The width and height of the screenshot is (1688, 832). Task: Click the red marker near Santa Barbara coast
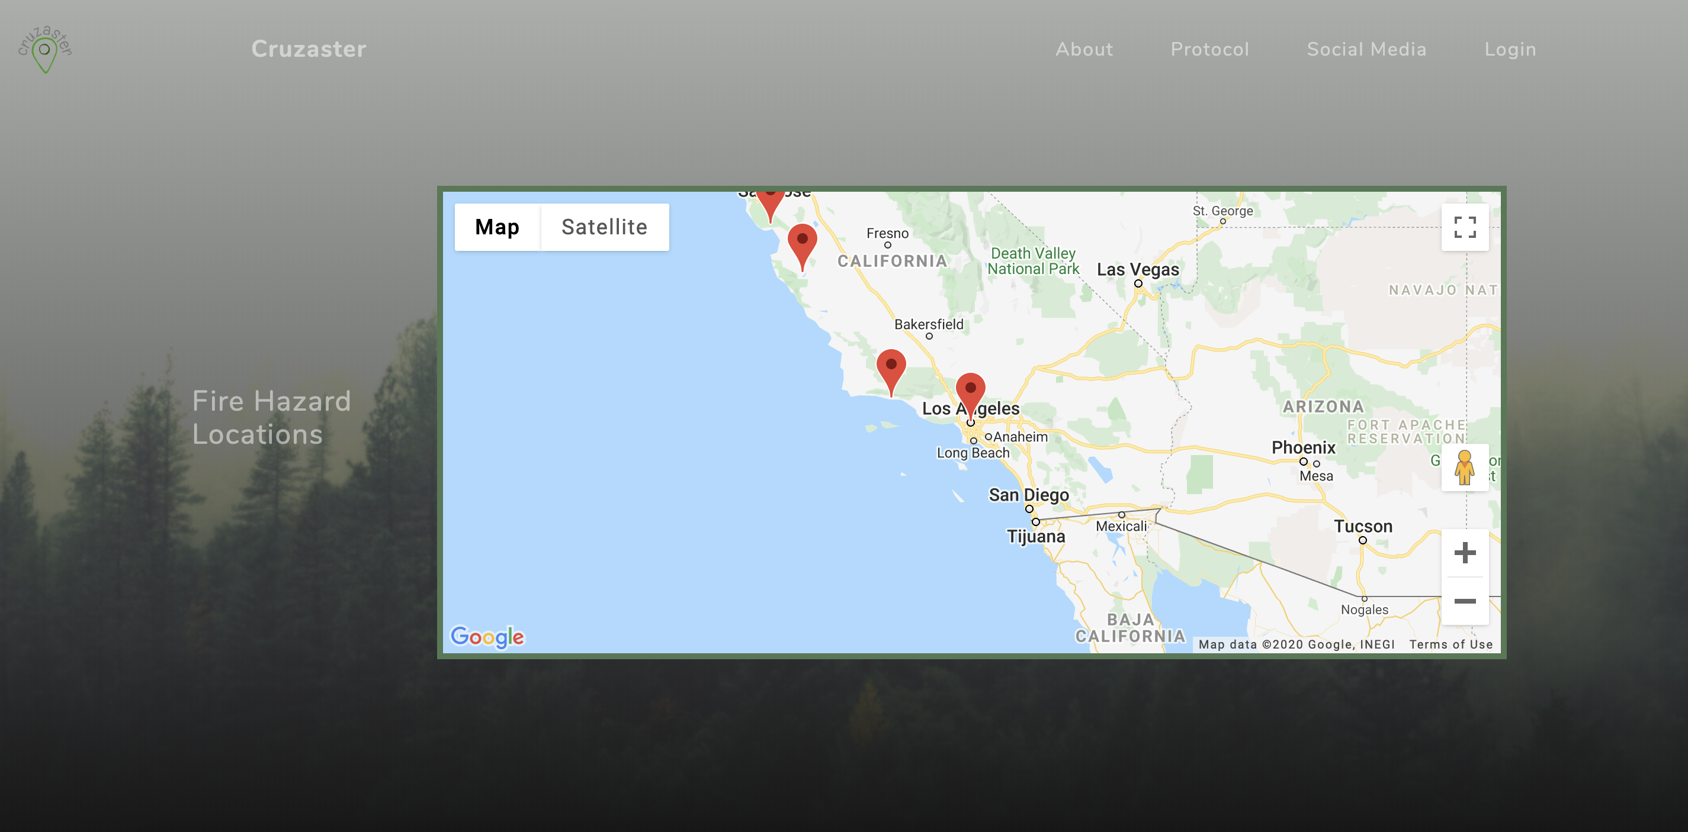[891, 367]
